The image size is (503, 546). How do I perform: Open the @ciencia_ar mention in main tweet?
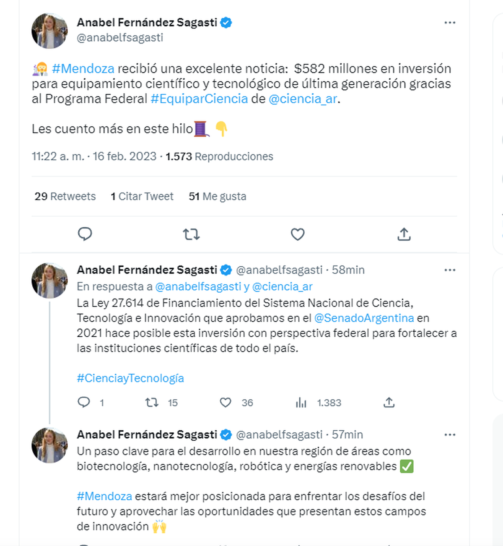coord(303,99)
